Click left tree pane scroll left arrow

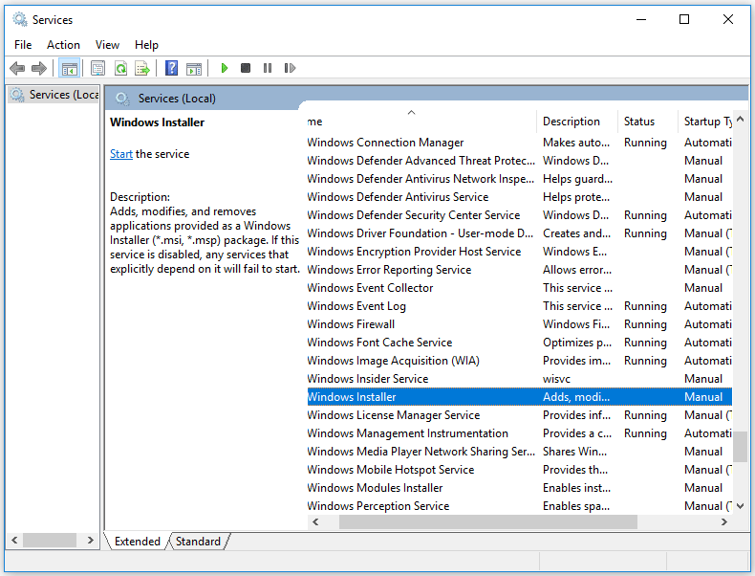click(x=14, y=541)
